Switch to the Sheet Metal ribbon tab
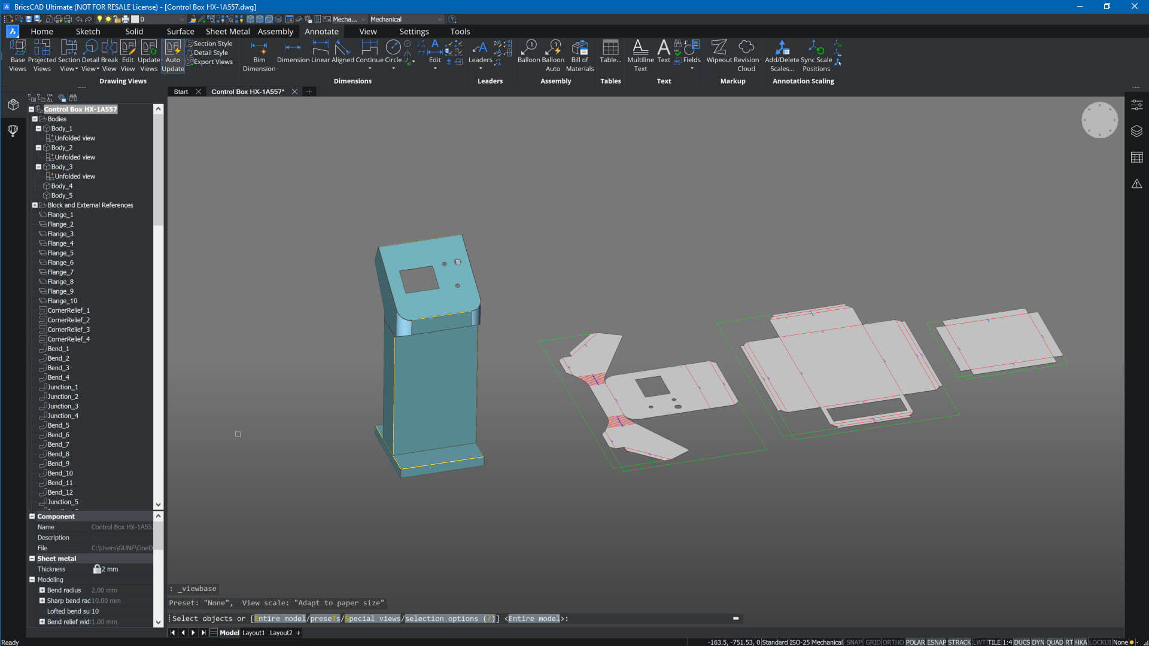 tap(227, 32)
